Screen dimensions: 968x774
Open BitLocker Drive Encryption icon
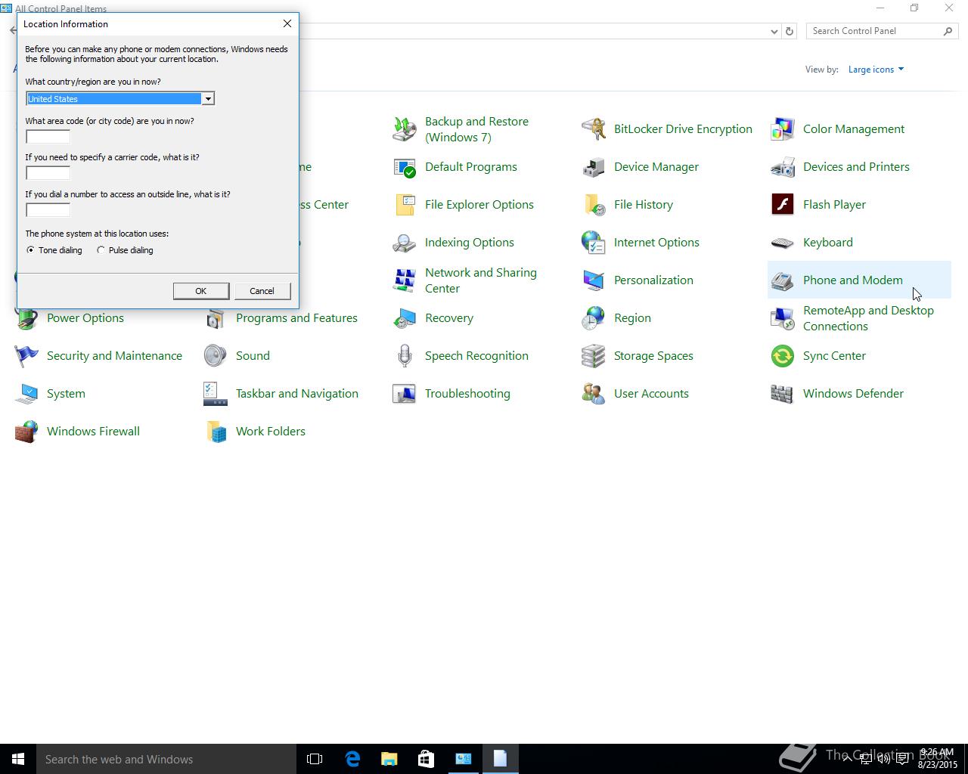[594, 129]
